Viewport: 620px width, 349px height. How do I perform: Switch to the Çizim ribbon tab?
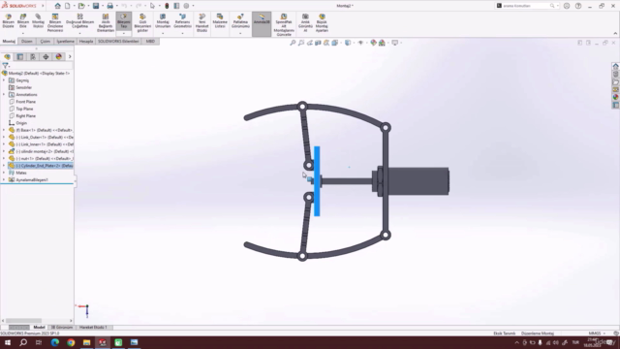46,41
